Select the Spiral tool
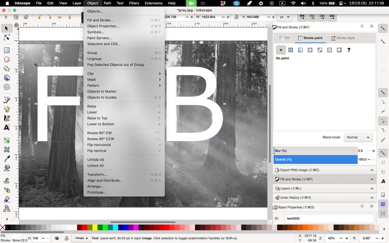The width and height of the screenshot is (389, 243). click(x=7, y=87)
